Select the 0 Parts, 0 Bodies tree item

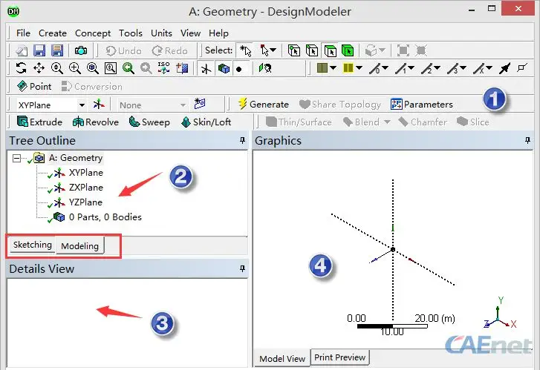[x=105, y=217]
